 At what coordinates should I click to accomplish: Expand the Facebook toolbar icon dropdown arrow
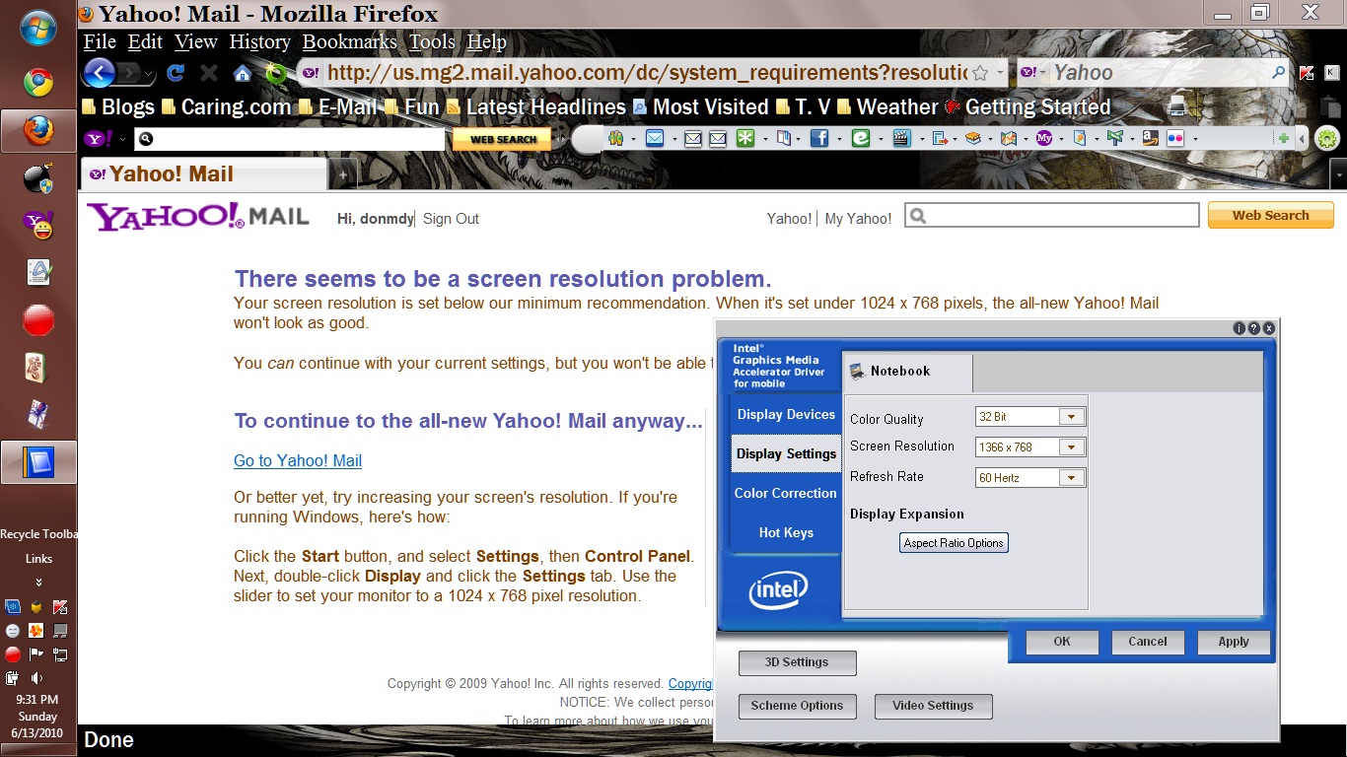pos(838,140)
